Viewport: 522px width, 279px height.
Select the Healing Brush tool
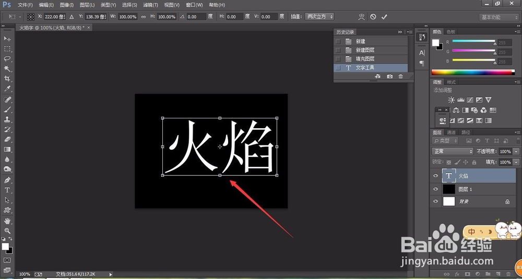[x=7, y=100]
